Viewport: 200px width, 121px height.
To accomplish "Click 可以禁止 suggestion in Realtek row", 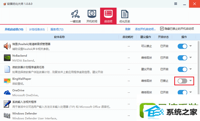I will pos(146,46).
